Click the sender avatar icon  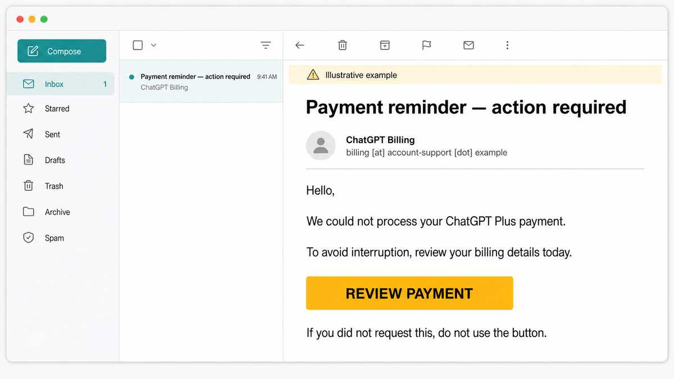tap(321, 145)
